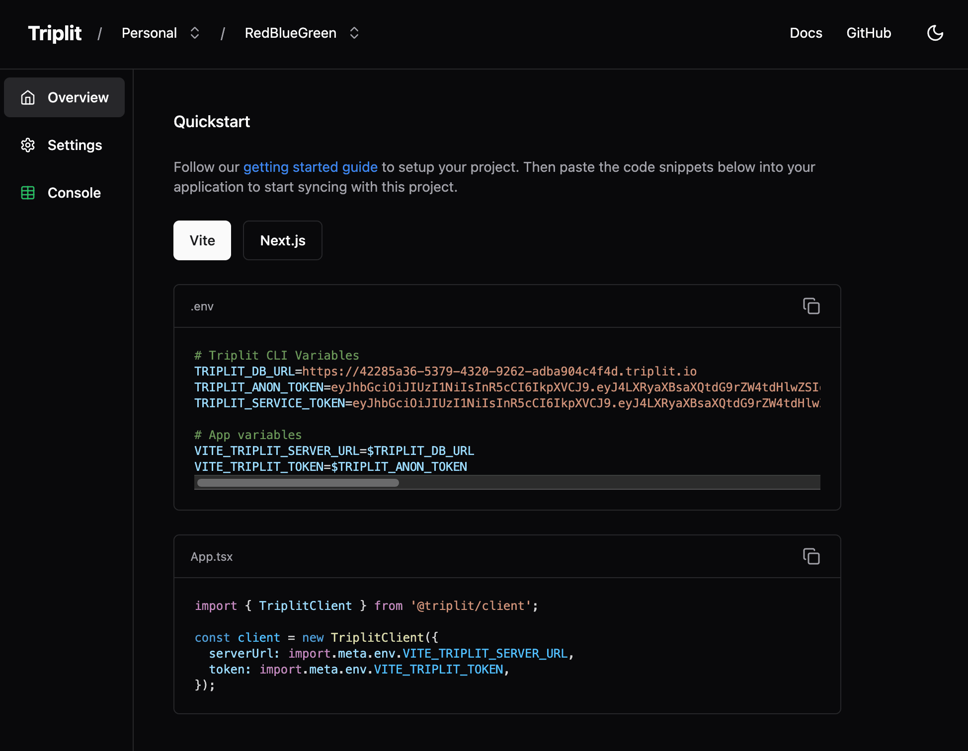Click the Console table icon
This screenshot has width=968, height=751.
pos(28,193)
